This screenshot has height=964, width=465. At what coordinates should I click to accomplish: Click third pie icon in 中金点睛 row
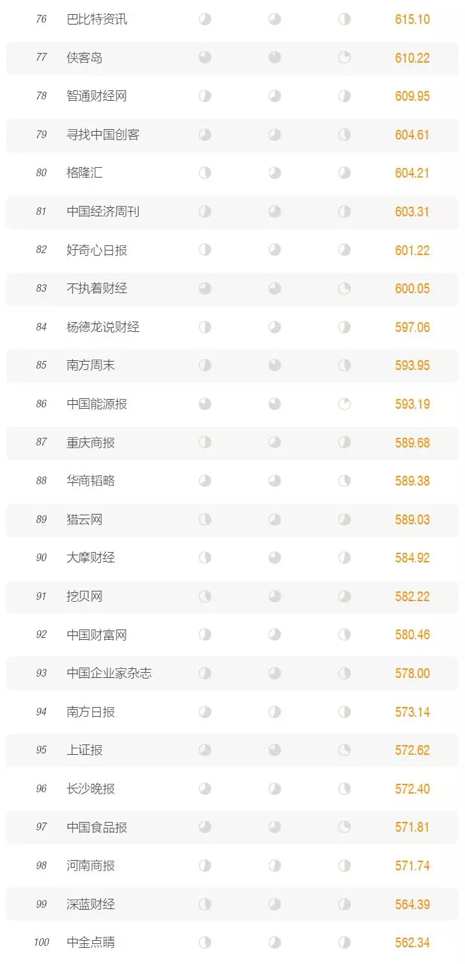click(344, 943)
